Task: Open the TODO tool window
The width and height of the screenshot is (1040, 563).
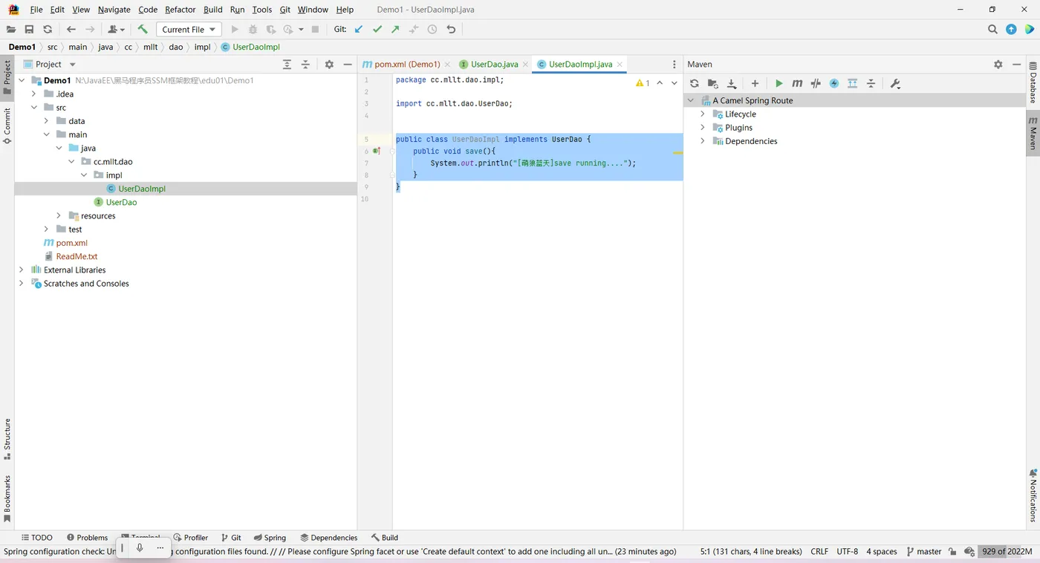Action: tap(36, 538)
